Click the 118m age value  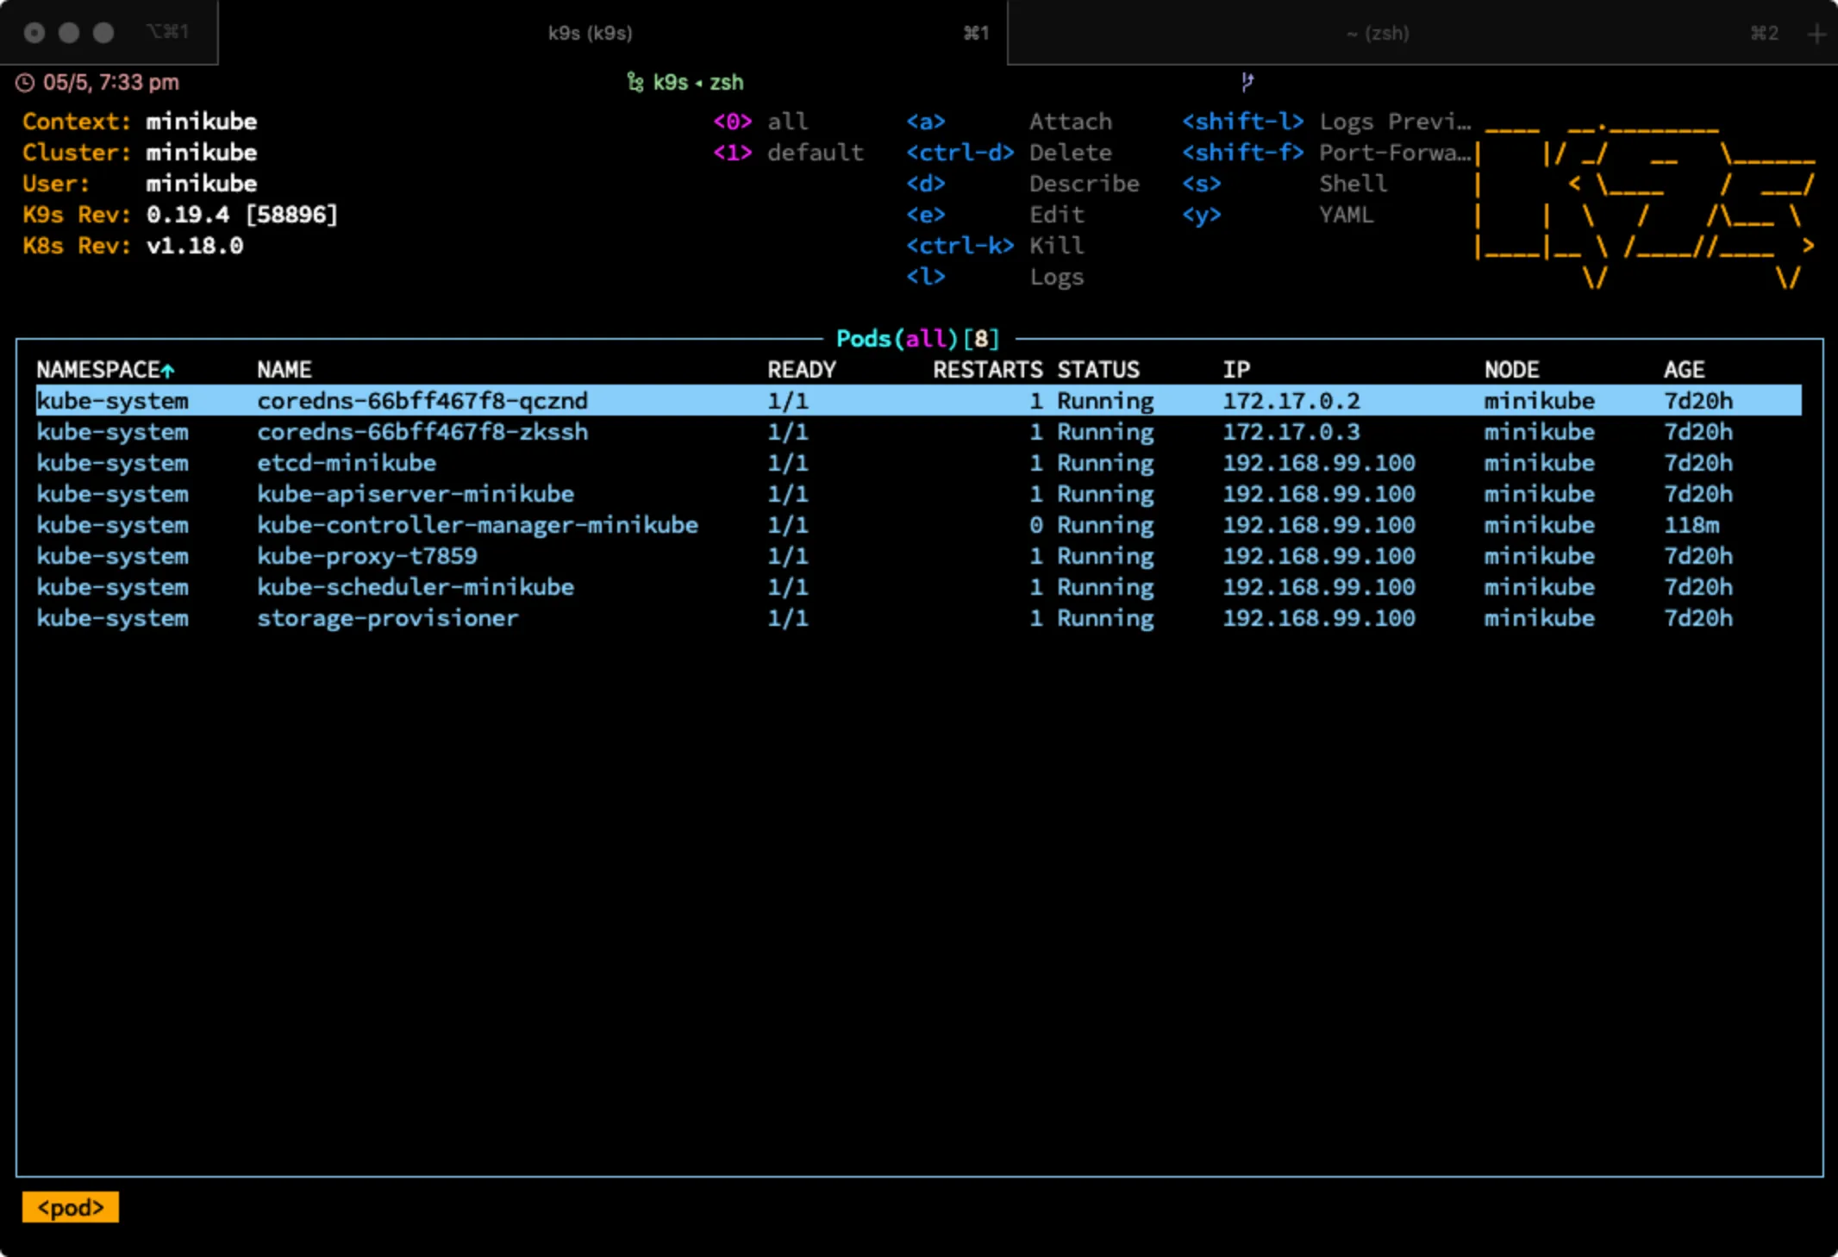pos(1691,525)
